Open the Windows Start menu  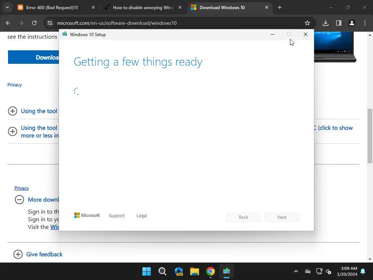tap(146, 271)
